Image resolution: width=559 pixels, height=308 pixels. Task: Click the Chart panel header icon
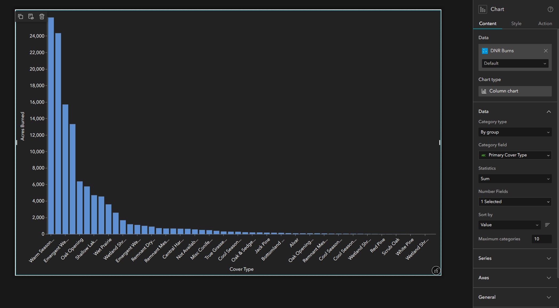click(x=483, y=9)
